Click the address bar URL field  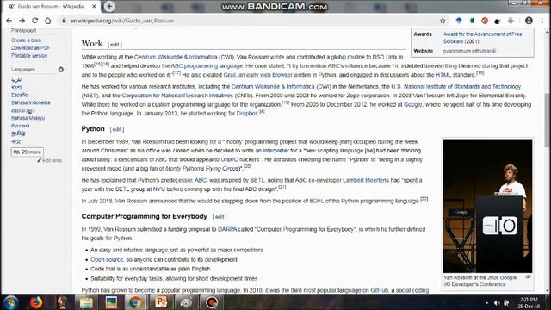(x=246, y=21)
